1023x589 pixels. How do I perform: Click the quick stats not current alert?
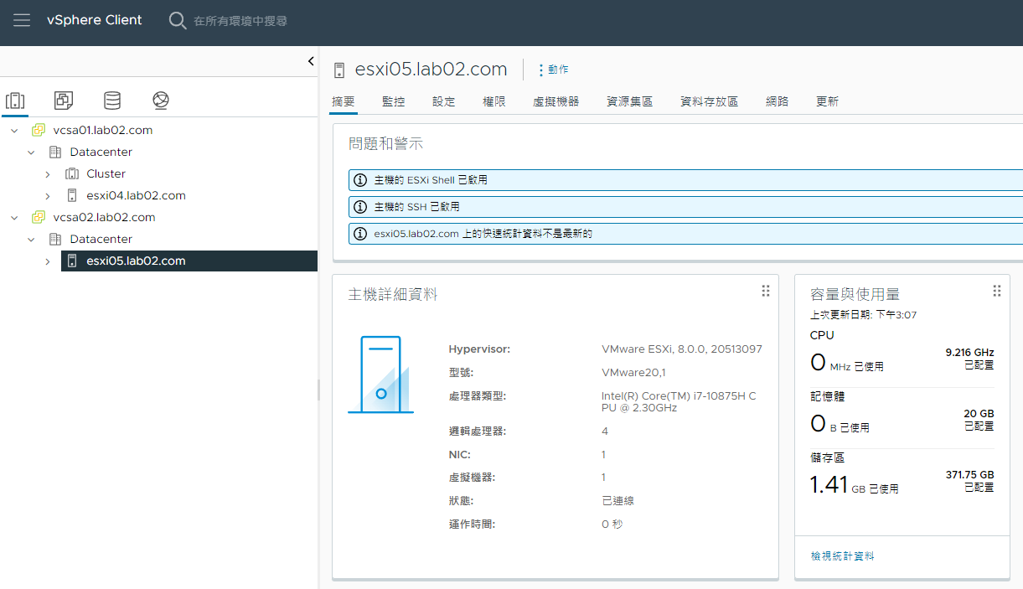(685, 234)
